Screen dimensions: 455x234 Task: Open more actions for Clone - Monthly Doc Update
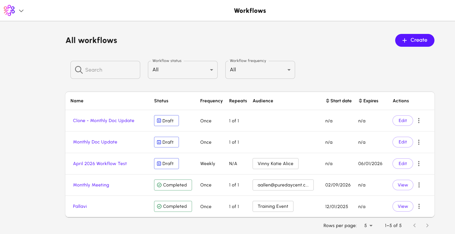pyautogui.click(x=419, y=121)
